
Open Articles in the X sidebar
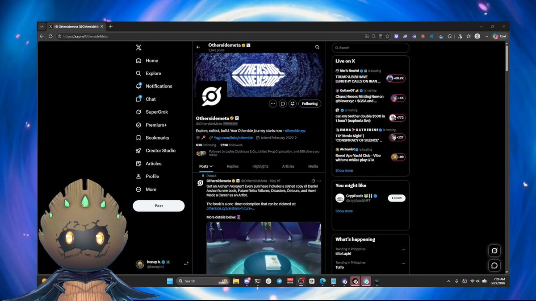point(148,164)
